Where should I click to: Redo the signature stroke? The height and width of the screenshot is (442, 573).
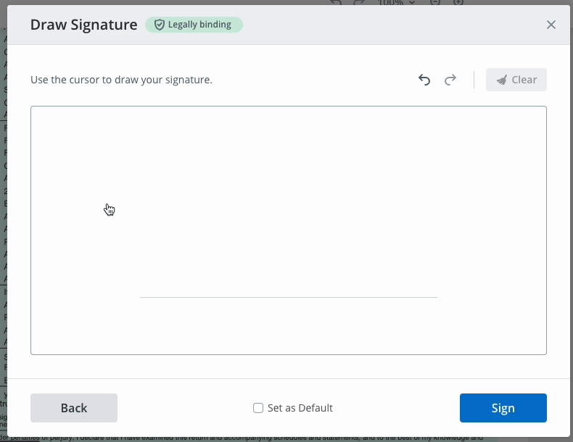click(x=450, y=80)
